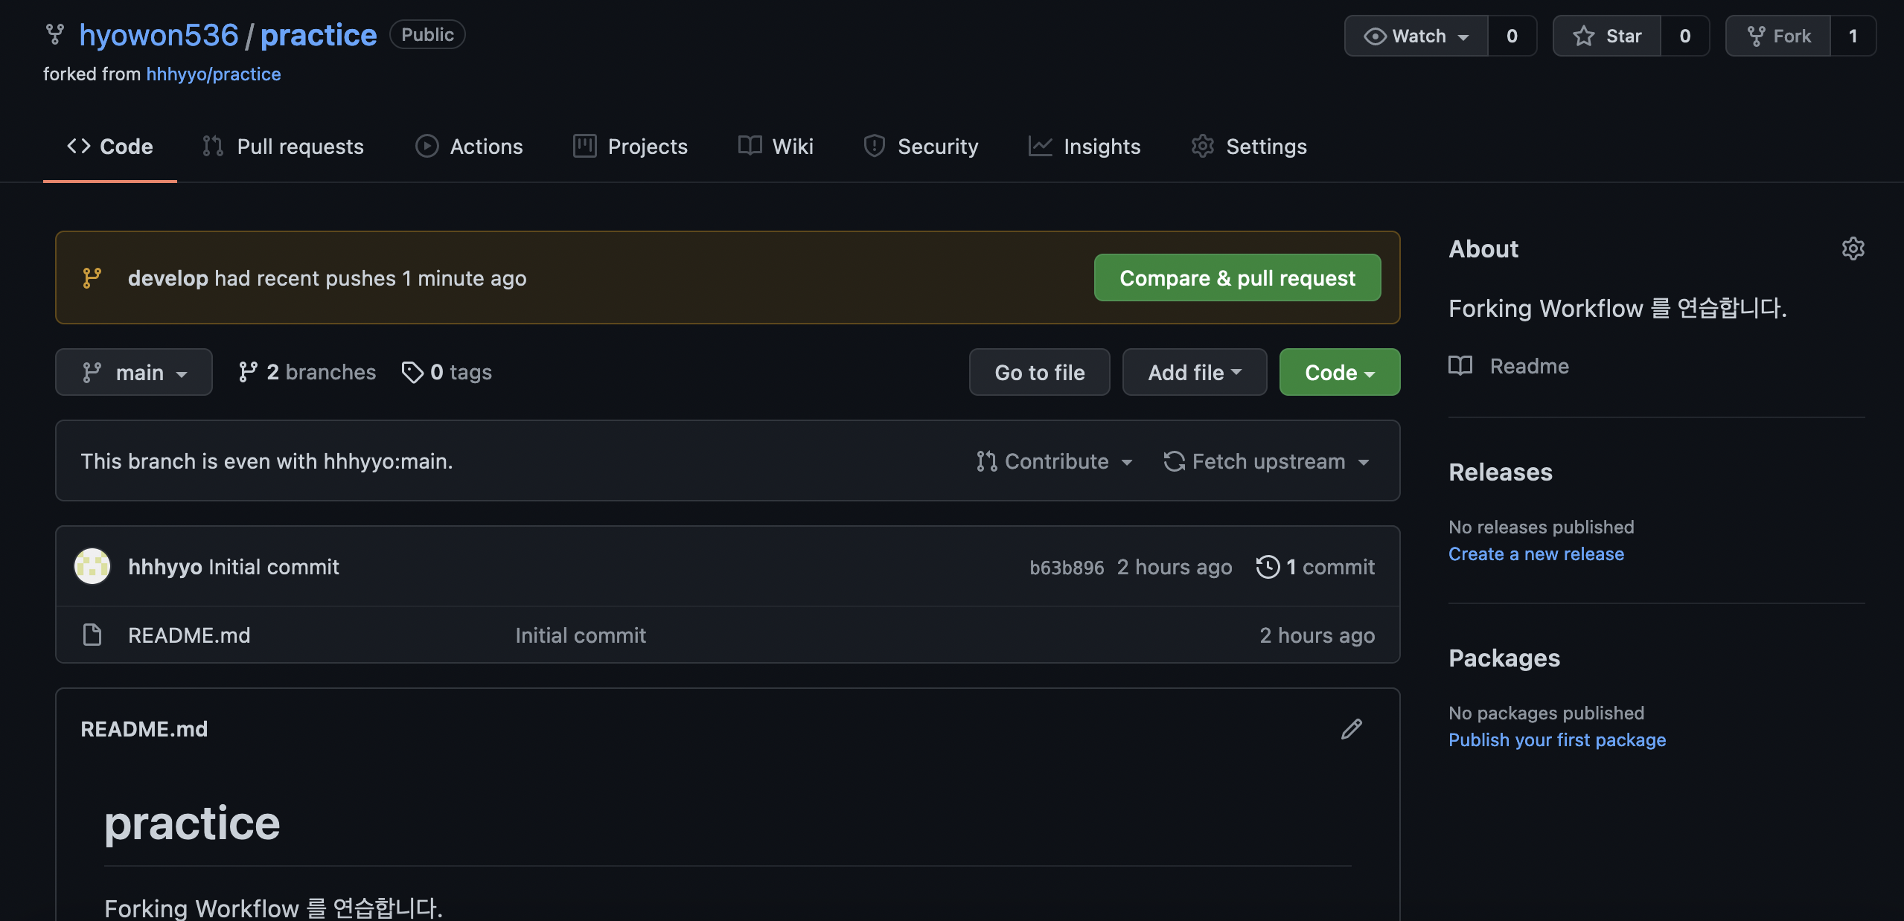Viewport: 1904px width, 921px height.
Task: Click the branch fork icon next to develop notification
Action: [92, 277]
